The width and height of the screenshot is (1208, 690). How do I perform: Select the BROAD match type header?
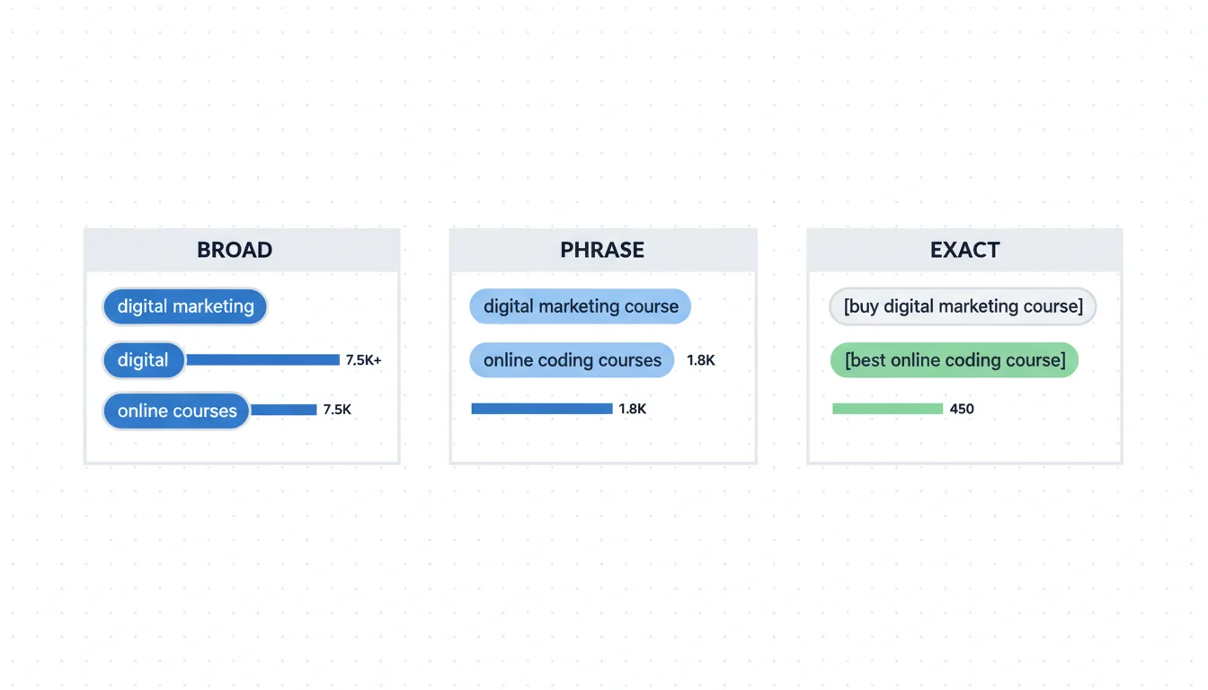[x=235, y=250]
